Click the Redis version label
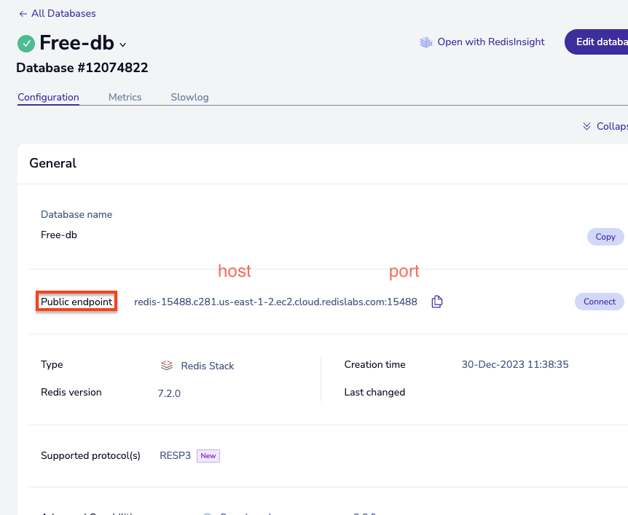The image size is (628, 515). [x=71, y=392]
